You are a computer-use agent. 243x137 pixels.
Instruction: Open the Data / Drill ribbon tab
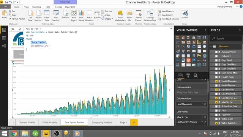70,7
